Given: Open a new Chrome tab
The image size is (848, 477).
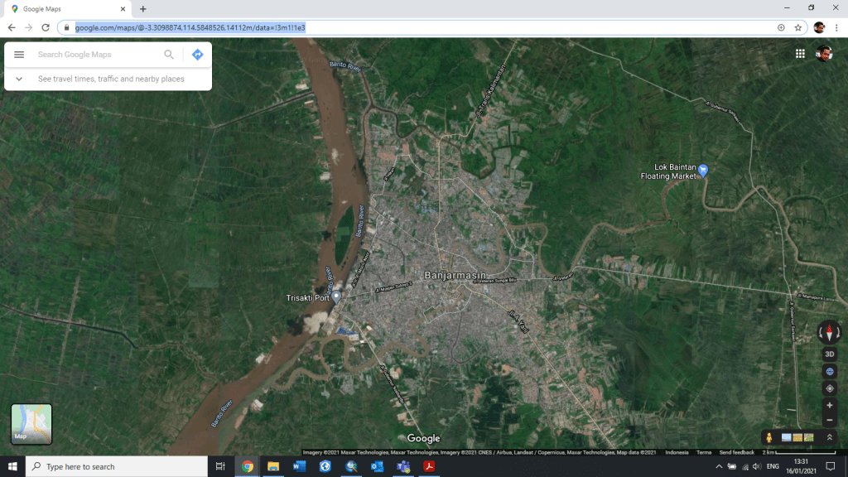Looking at the screenshot, I should tap(143, 9).
